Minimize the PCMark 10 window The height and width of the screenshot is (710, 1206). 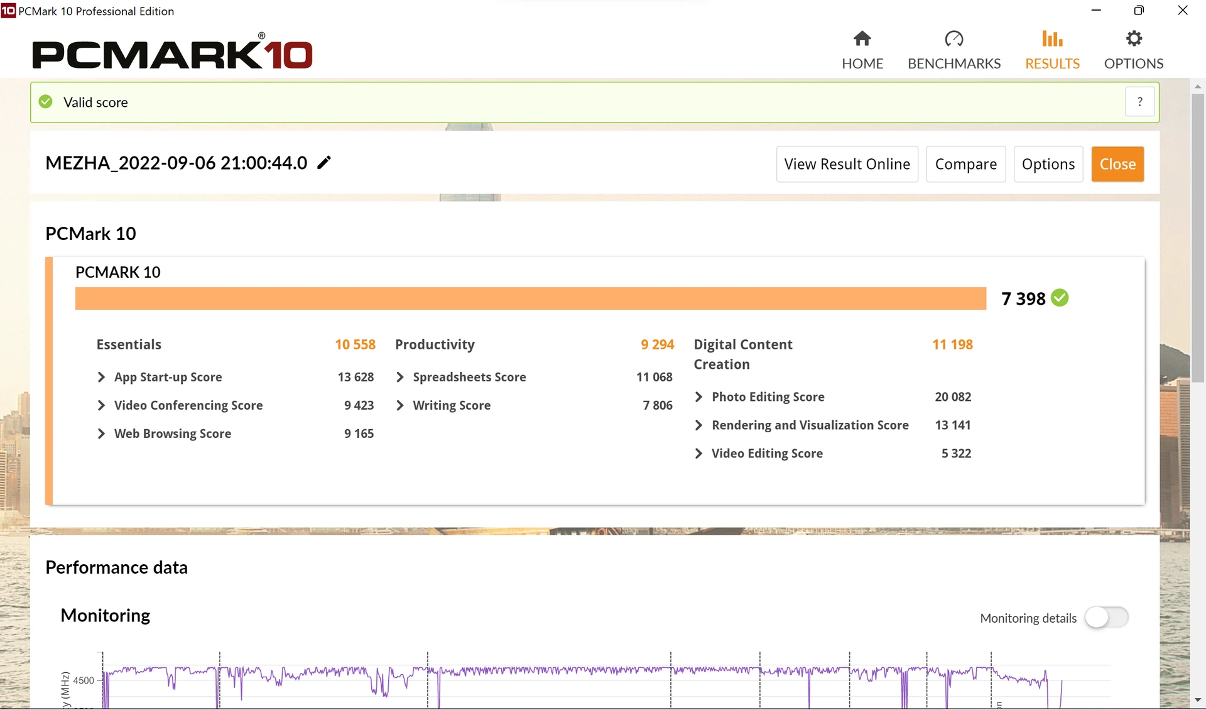tap(1096, 10)
